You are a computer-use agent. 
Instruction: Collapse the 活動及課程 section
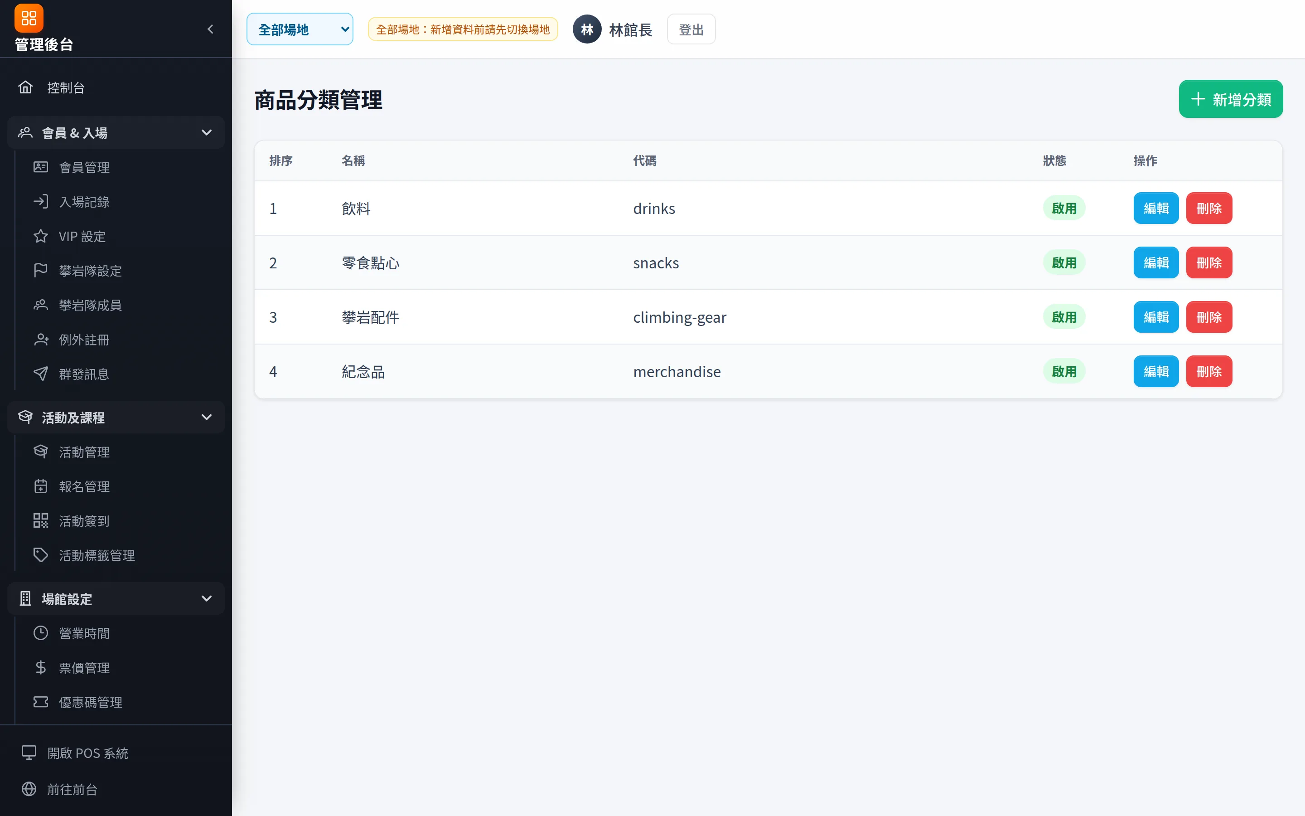pyautogui.click(x=116, y=417)
